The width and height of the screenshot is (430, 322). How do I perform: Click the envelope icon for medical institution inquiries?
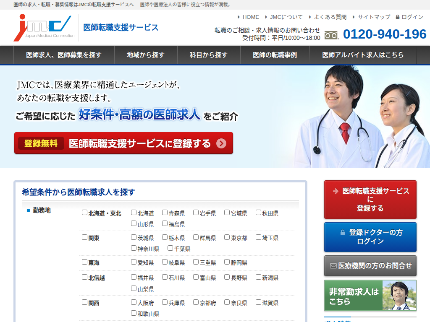(333, 265)
